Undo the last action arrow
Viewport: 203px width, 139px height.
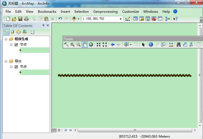tap(60, 19)
